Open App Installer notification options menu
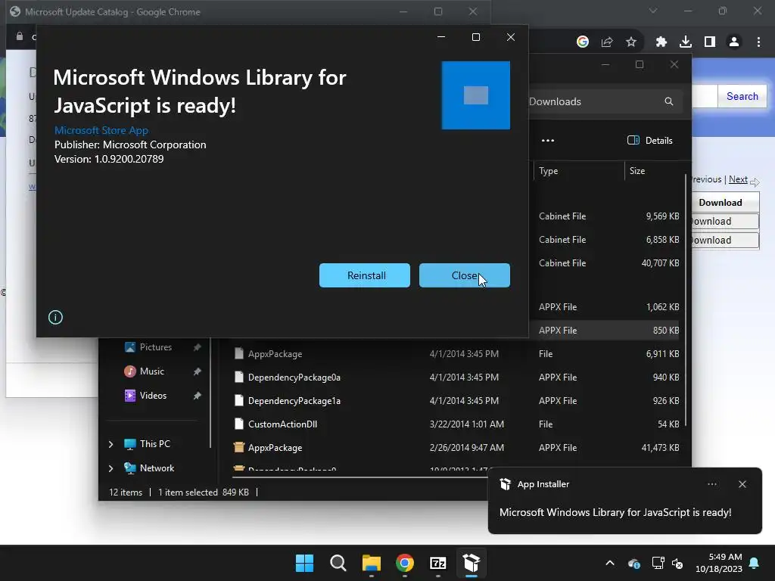The image size is (775, 581). point(712,484)
